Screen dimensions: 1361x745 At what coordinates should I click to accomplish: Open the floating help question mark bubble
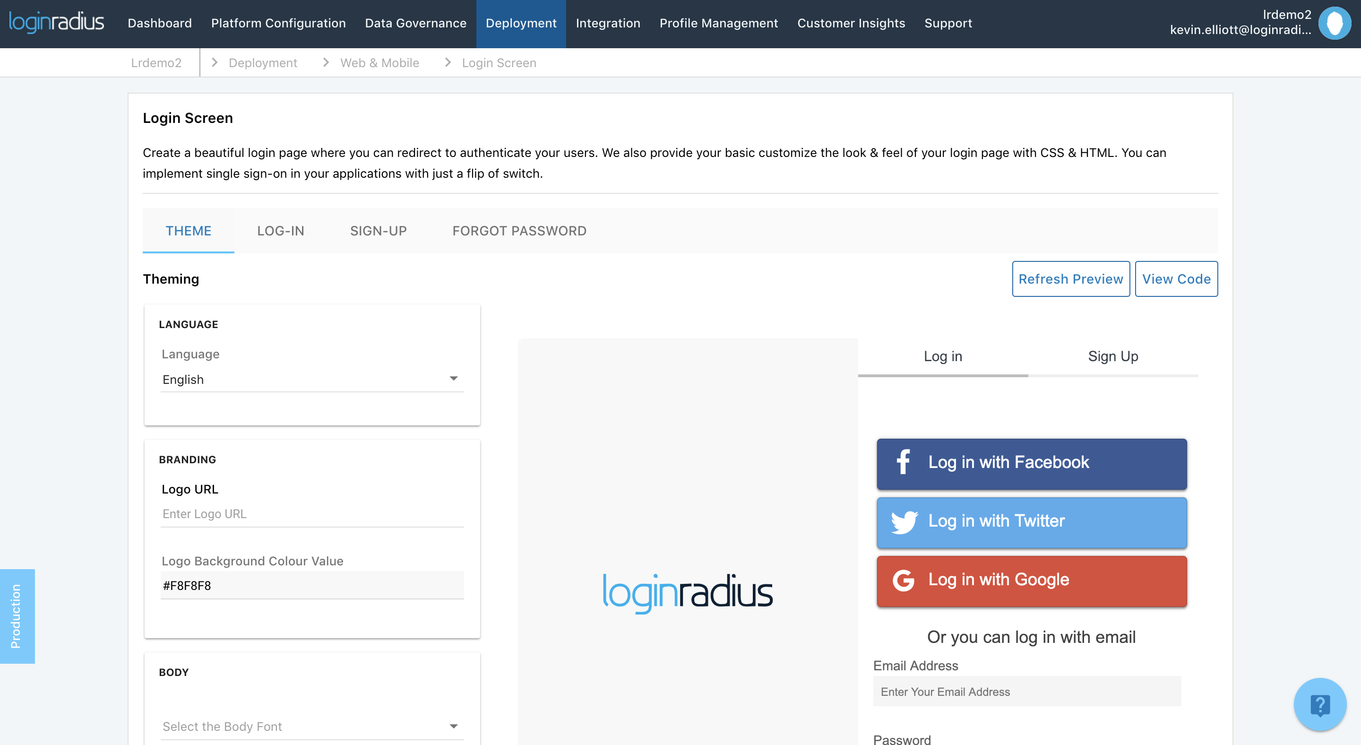1320,704
